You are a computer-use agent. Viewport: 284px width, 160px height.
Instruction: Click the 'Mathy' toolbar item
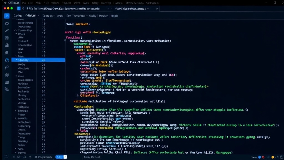93,16
